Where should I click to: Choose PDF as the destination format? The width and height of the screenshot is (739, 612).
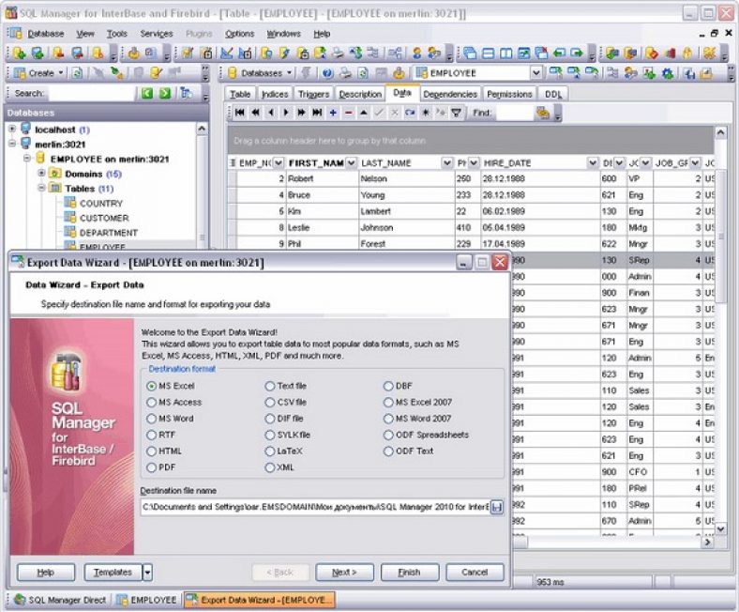152,467
